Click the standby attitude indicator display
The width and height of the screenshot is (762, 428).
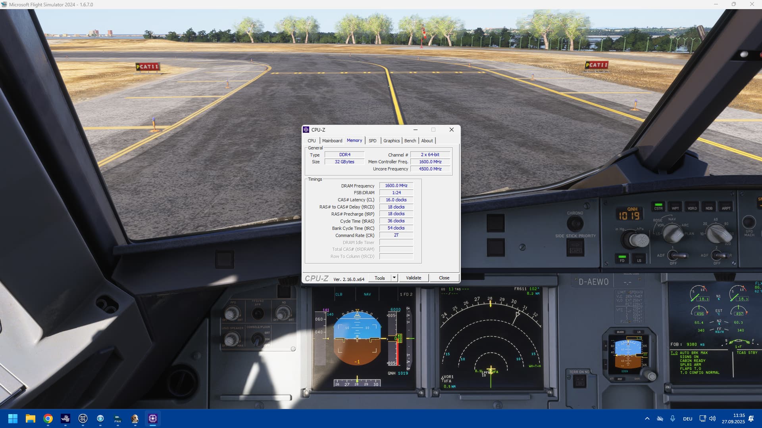point(628,354)
